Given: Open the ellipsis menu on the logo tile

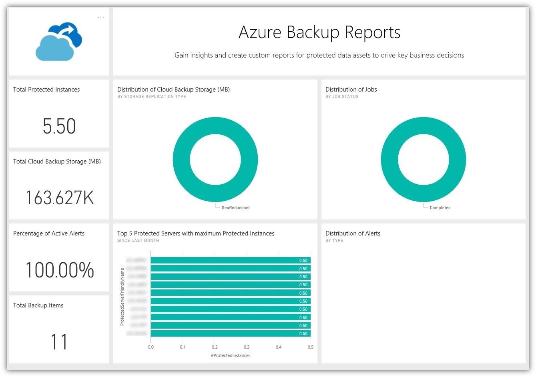Looking at the screenshot, I should tap(101, 17).
